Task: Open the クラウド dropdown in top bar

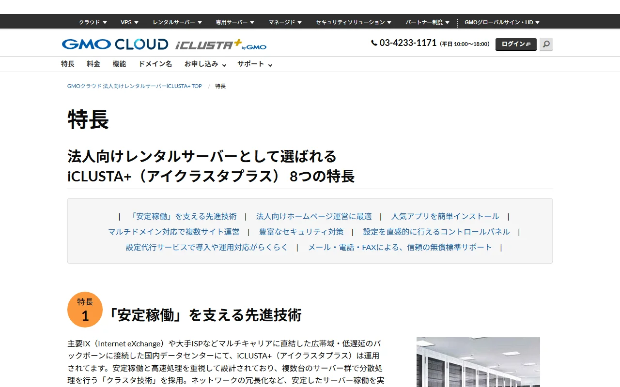Action: tap(93, 22)
